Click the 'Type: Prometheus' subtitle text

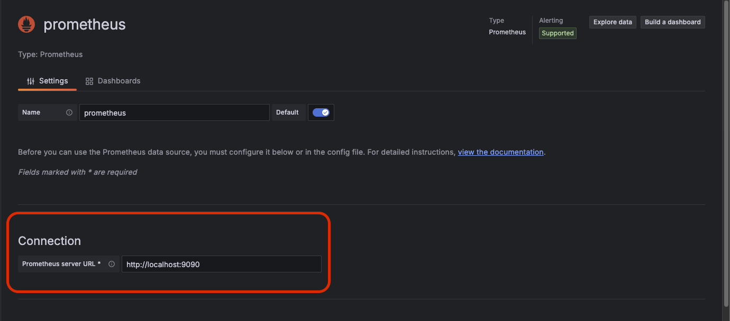[50, 54]
